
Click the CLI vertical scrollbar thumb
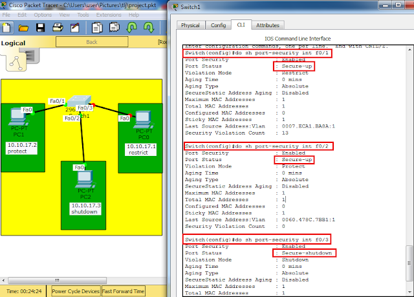[409, 263]
